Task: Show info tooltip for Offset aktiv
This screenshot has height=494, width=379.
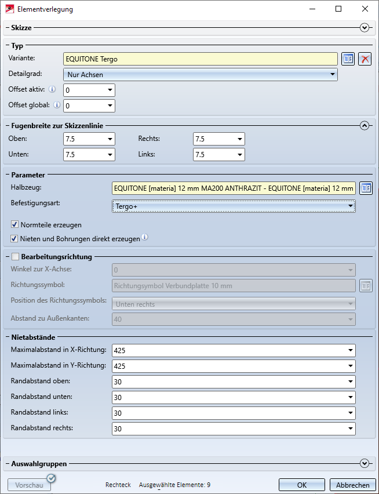Action: click(x=52, y=89)
